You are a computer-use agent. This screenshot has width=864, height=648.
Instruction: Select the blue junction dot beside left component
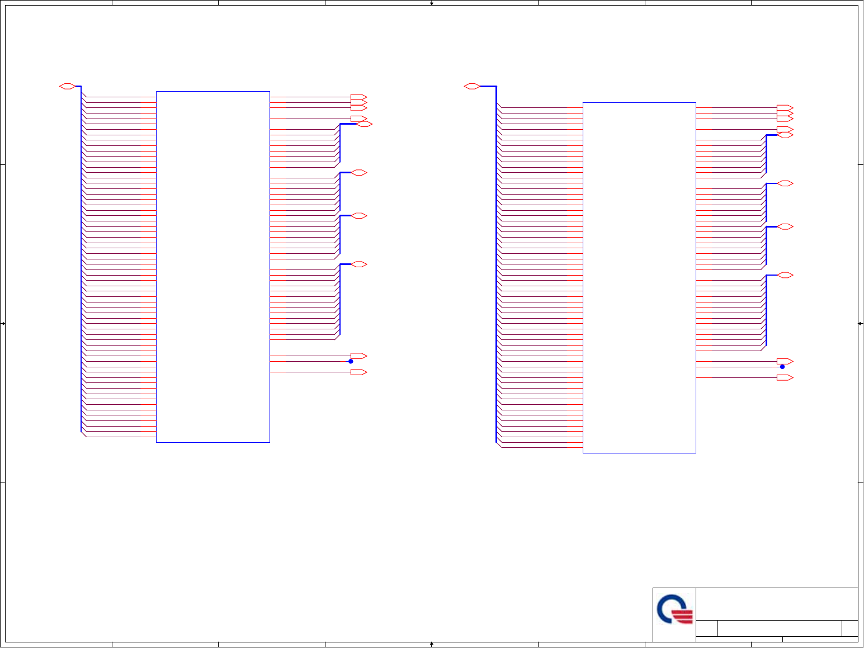tap(351, 361)
